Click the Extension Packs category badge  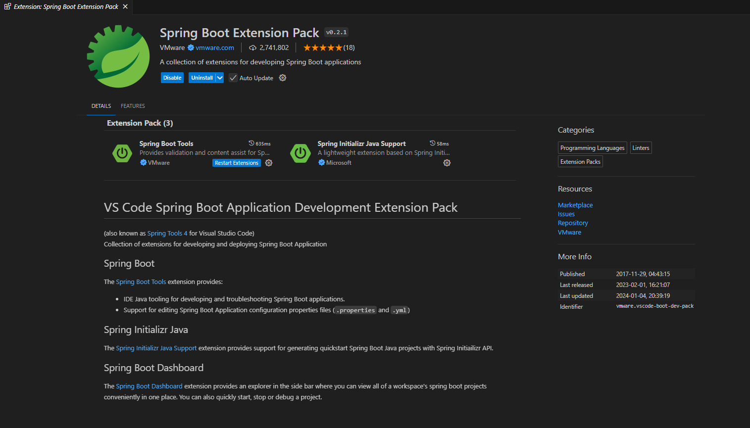(580, 161)
